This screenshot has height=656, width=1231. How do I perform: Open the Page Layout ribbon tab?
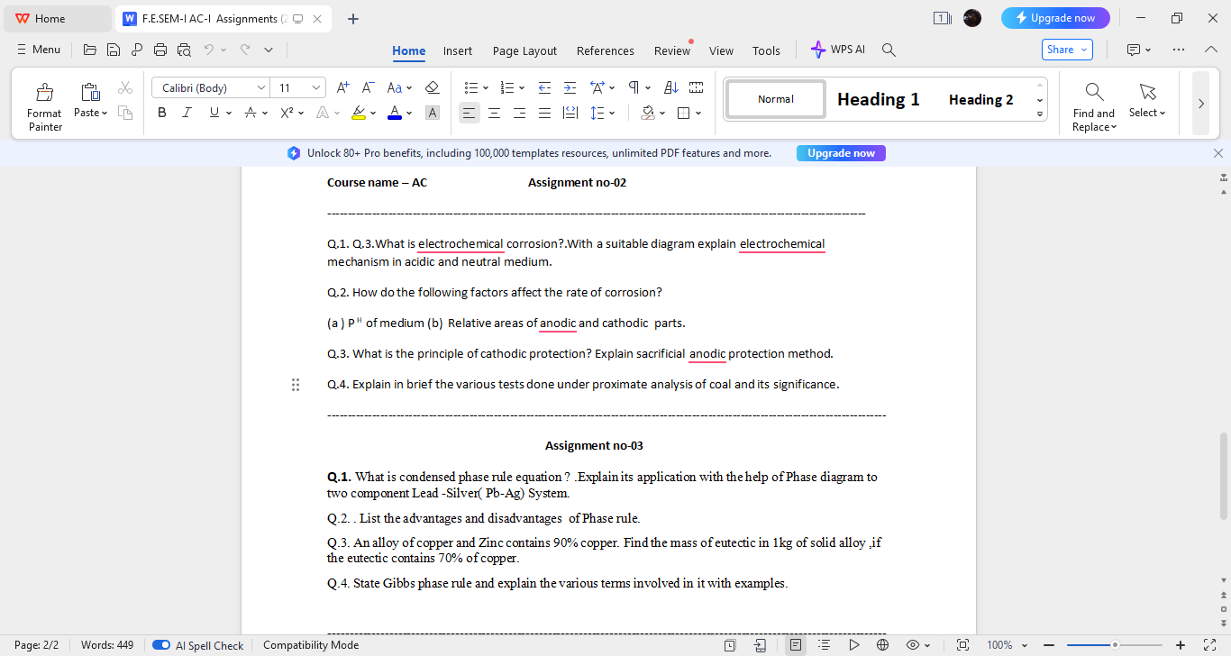point(524,50)
